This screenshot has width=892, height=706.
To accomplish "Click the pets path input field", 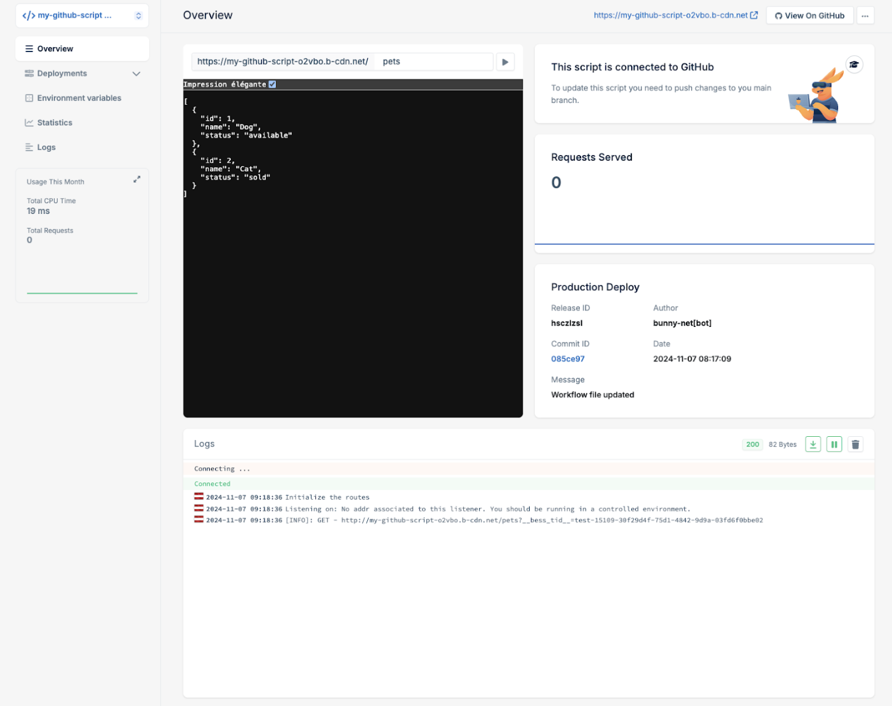I will click(433, 62).
